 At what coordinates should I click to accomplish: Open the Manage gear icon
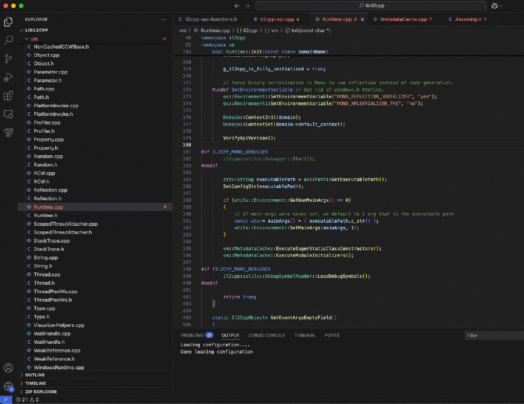point(8,386)
